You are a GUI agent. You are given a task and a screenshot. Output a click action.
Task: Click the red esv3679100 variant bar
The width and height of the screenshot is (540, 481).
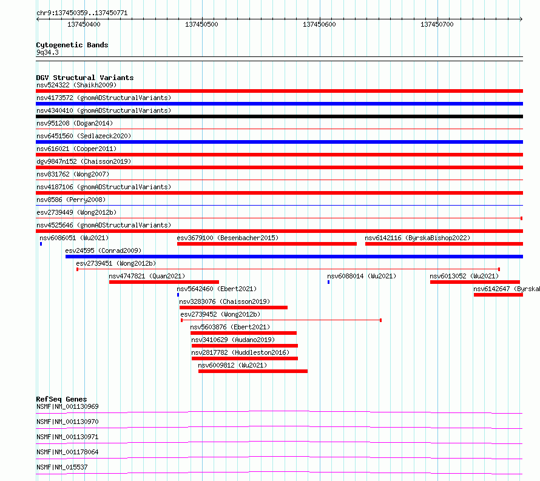coord(267,244)
